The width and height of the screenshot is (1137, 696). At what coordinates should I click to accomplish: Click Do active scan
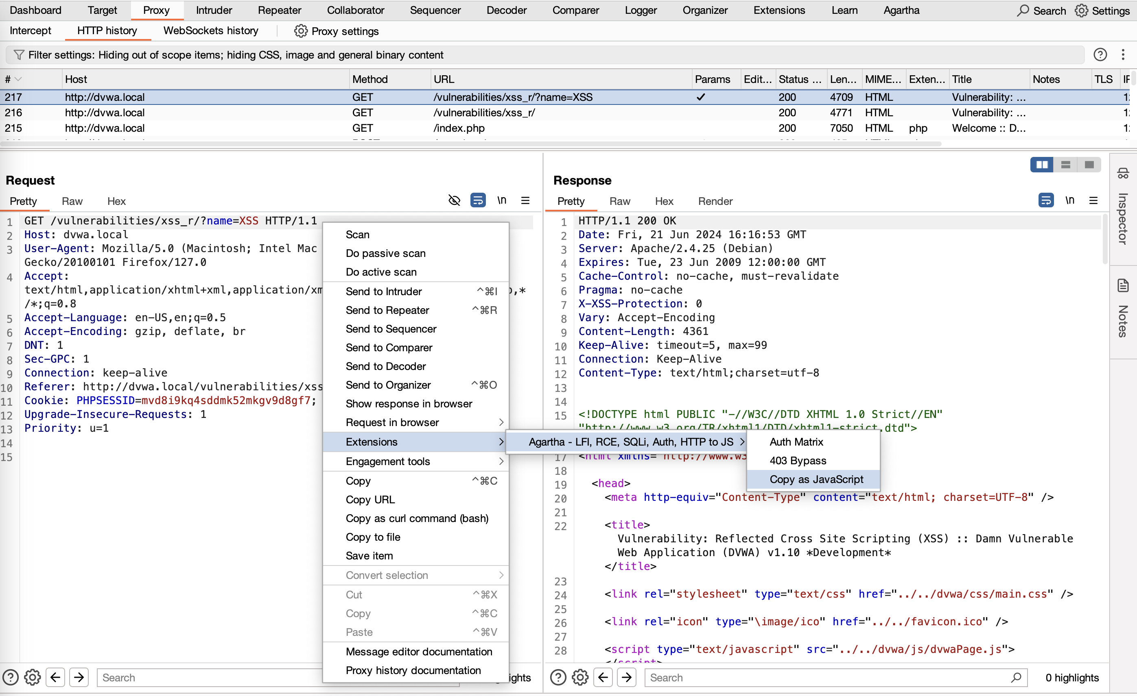(416, 272)
